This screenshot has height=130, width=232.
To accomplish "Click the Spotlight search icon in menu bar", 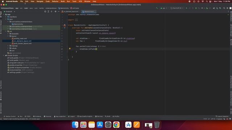I will 207,1.
